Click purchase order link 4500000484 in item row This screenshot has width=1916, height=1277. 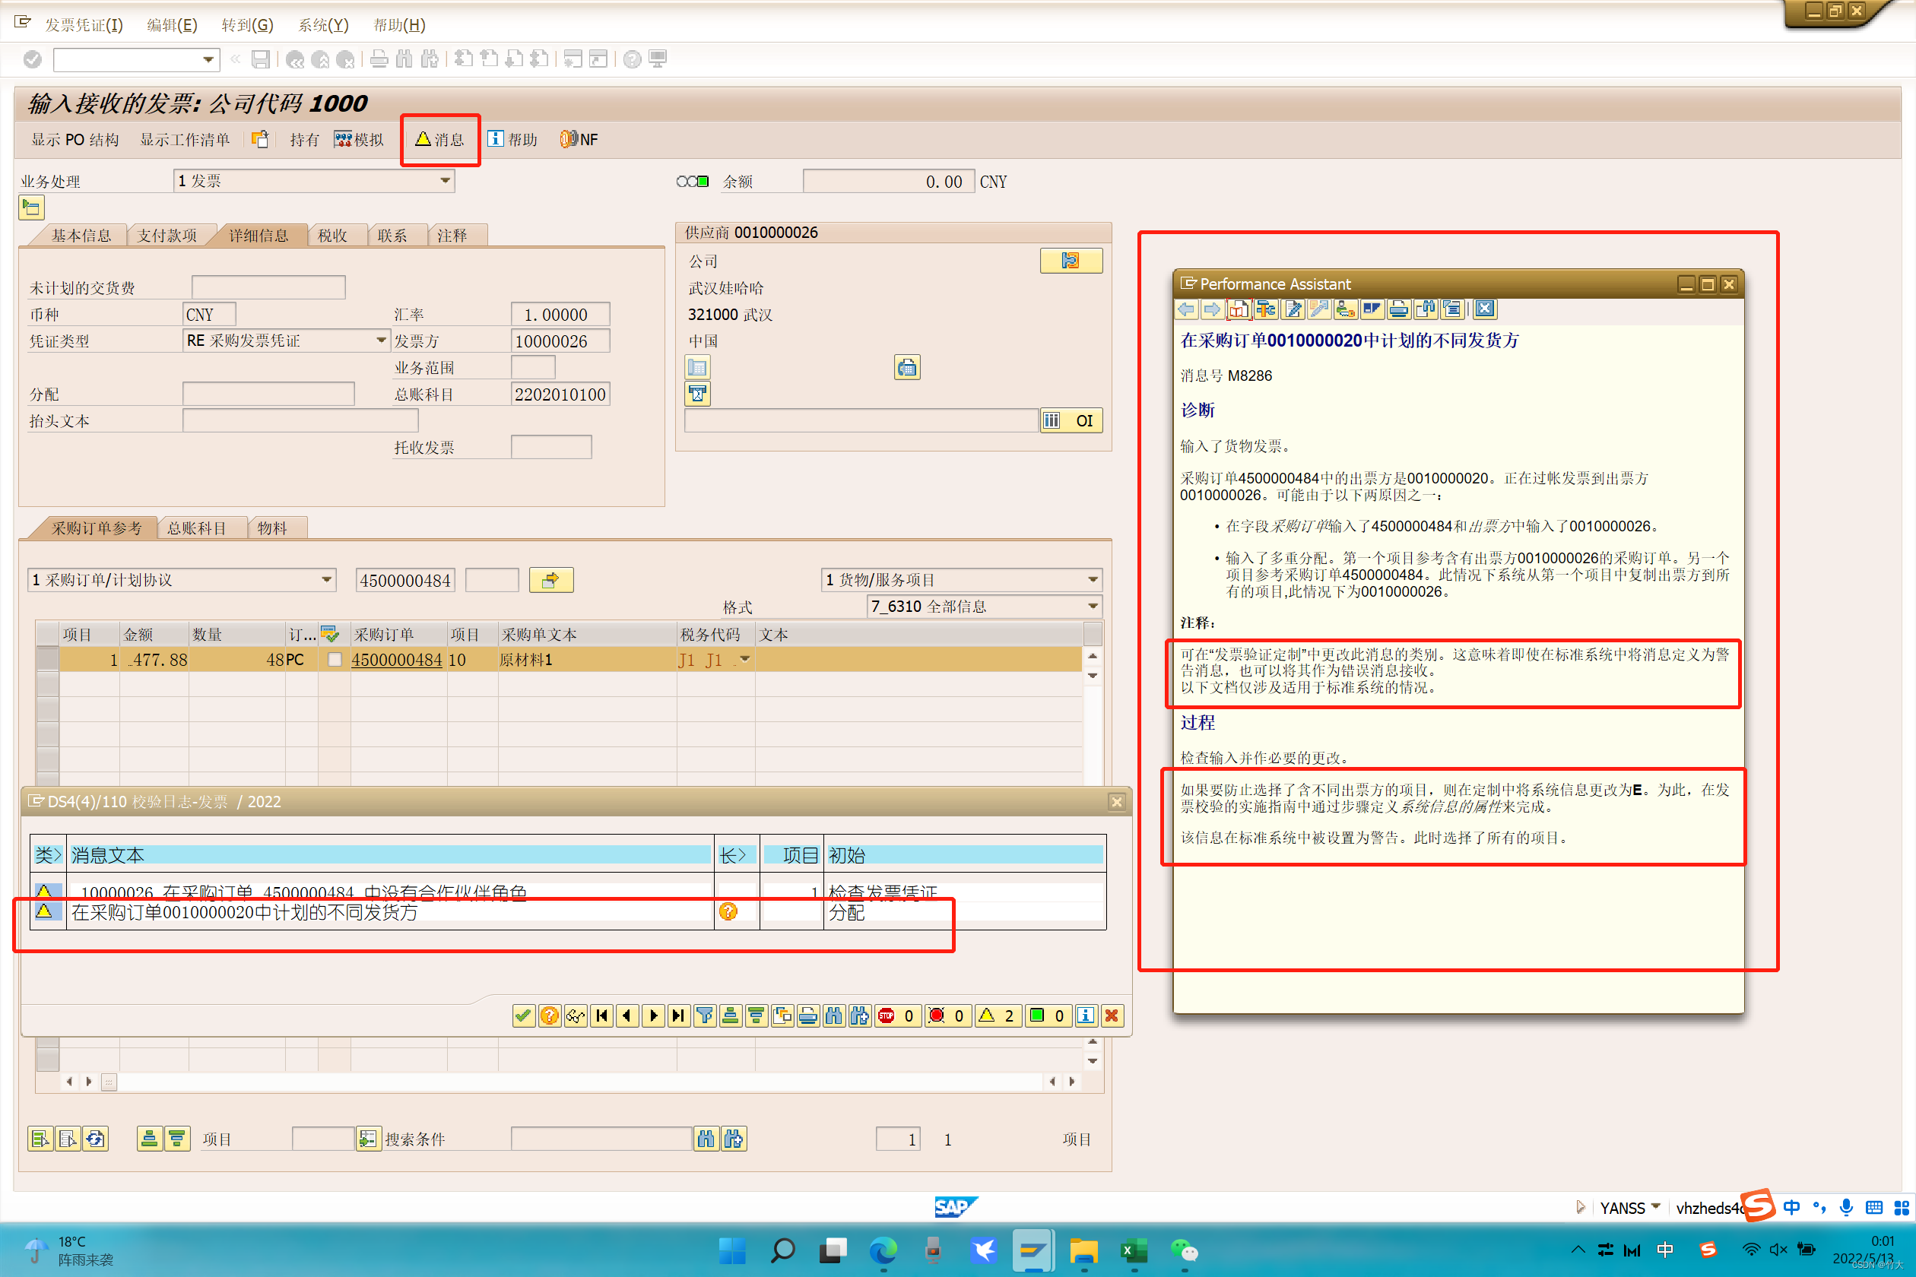point(397,660)
